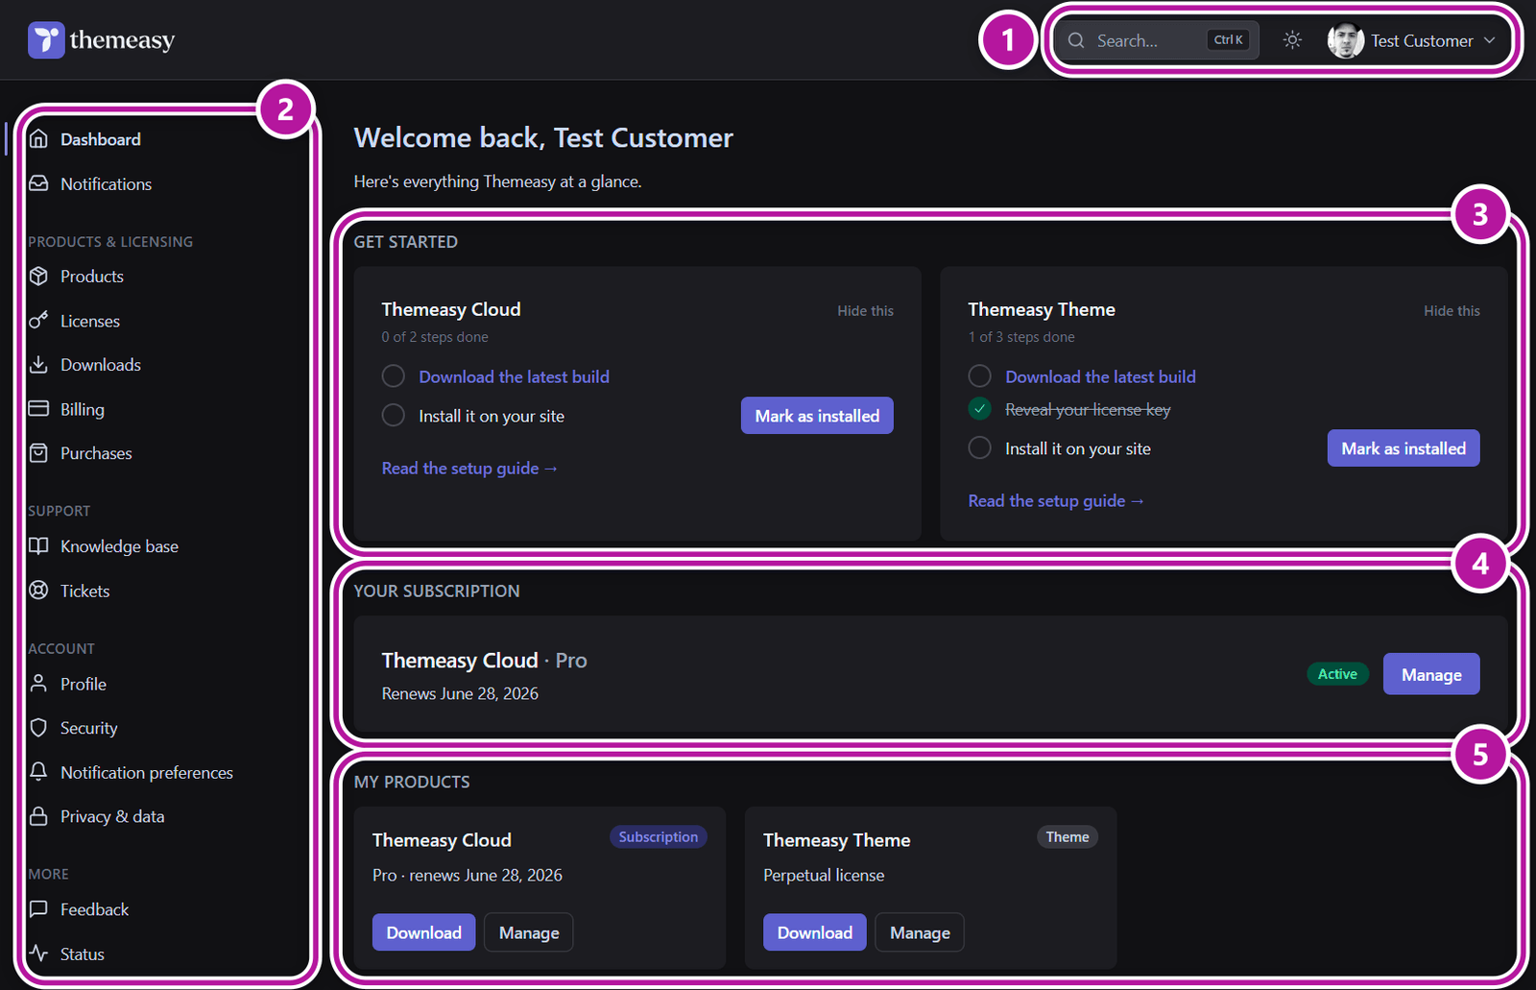Click the Security shield icon
Image resolution: width=1536 pixels, height=990 pixels.
[38, 728]
